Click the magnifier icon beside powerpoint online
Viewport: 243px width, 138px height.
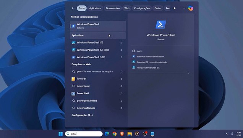pos(73,101)
